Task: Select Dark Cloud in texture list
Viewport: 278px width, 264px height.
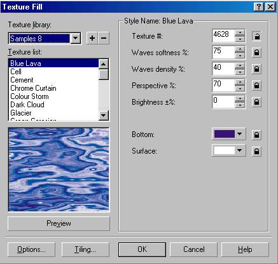Action: pyautogui.click(x=27, y=105)
